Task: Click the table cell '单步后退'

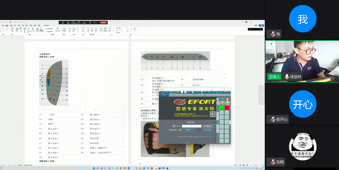Action: click(x=95, y=138)
